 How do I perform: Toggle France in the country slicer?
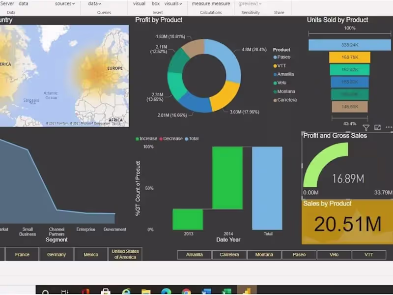tap(23, 254)
